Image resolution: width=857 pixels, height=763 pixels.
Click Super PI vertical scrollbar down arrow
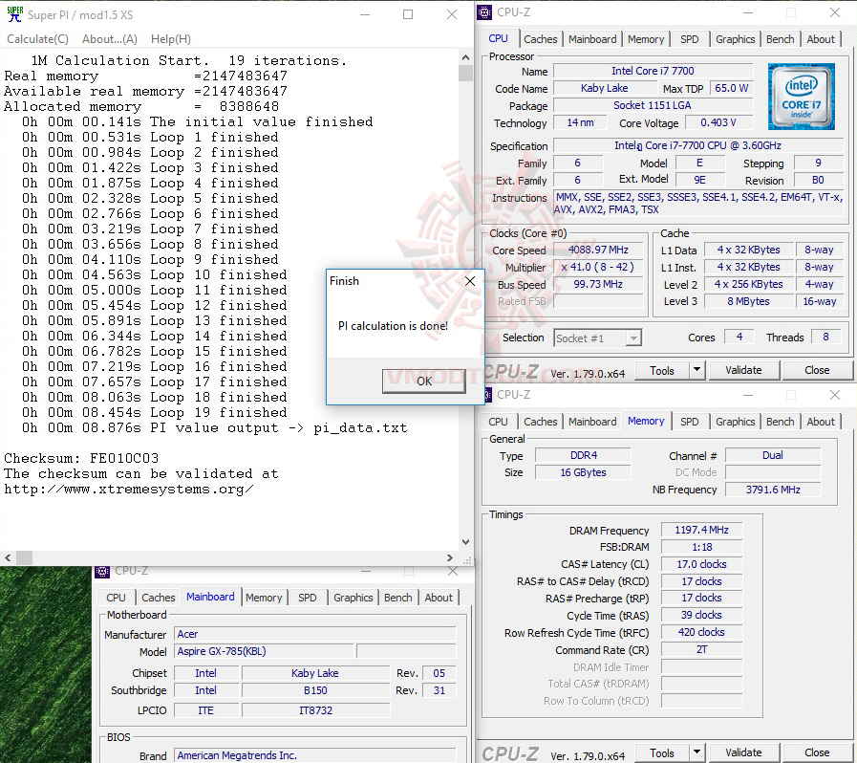(x=465, y=542)
